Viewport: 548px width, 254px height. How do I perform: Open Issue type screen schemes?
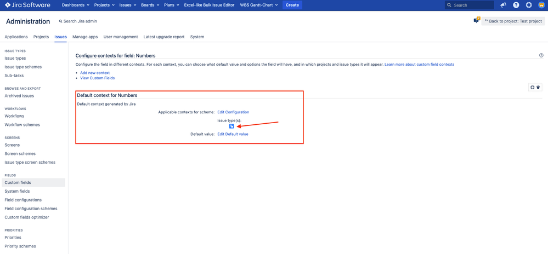[30, 162]
